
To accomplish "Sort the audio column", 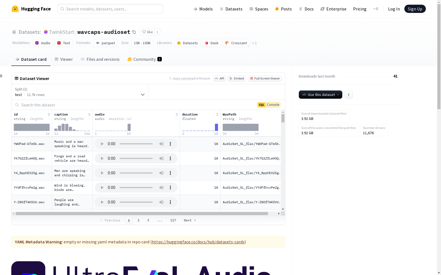I will pos(177,114).
